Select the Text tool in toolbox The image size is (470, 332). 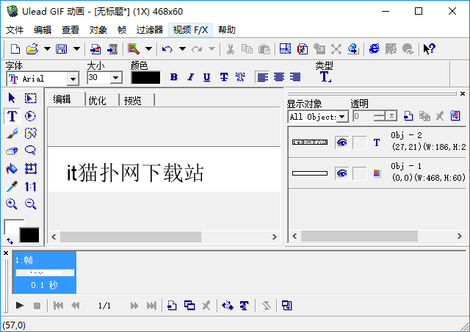click(12, 116)
